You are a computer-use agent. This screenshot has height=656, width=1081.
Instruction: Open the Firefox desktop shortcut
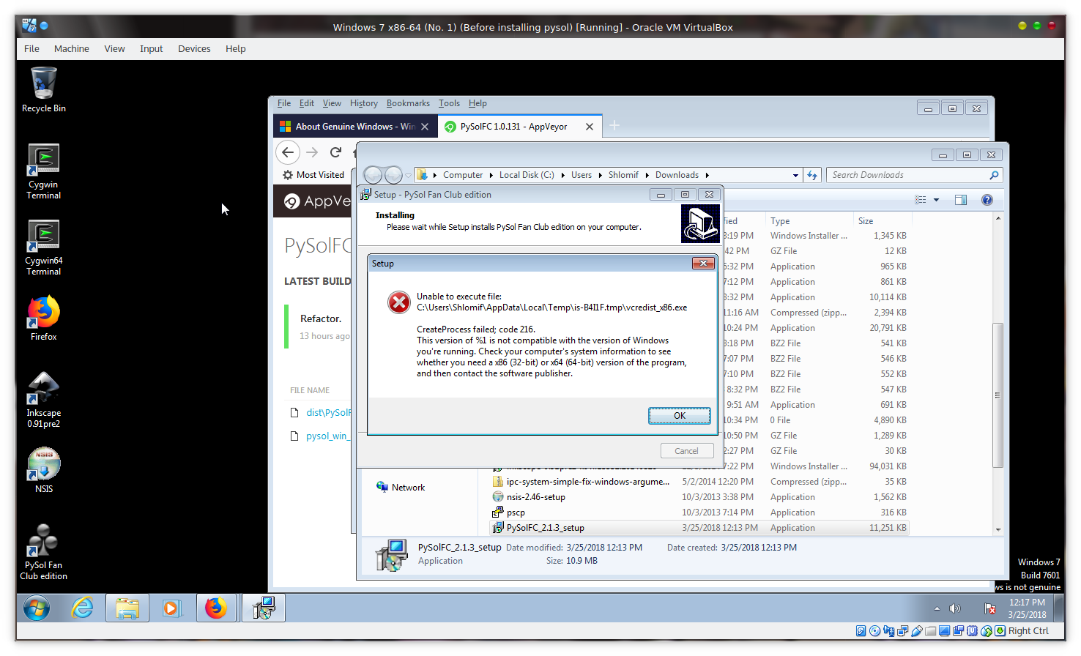[43, 318]
